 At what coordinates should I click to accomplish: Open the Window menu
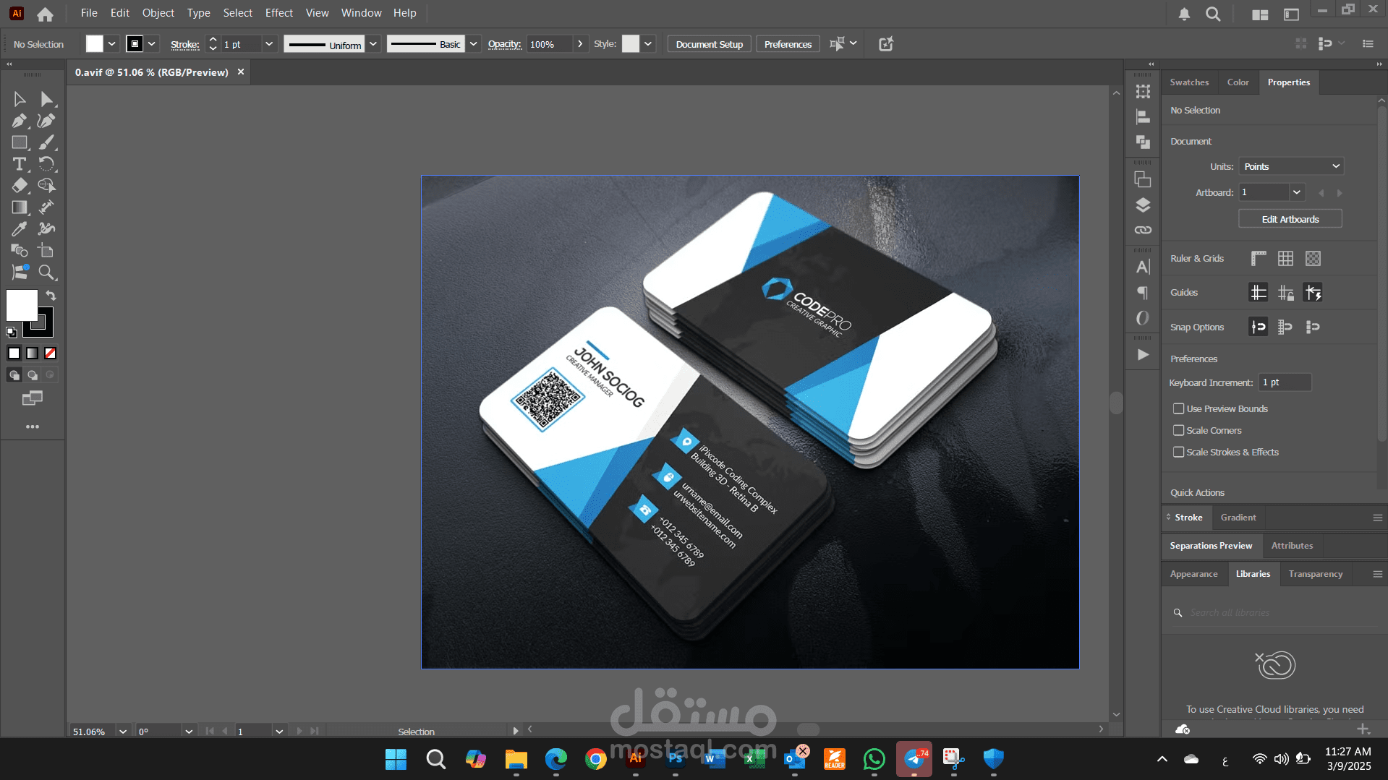(361, 13)
